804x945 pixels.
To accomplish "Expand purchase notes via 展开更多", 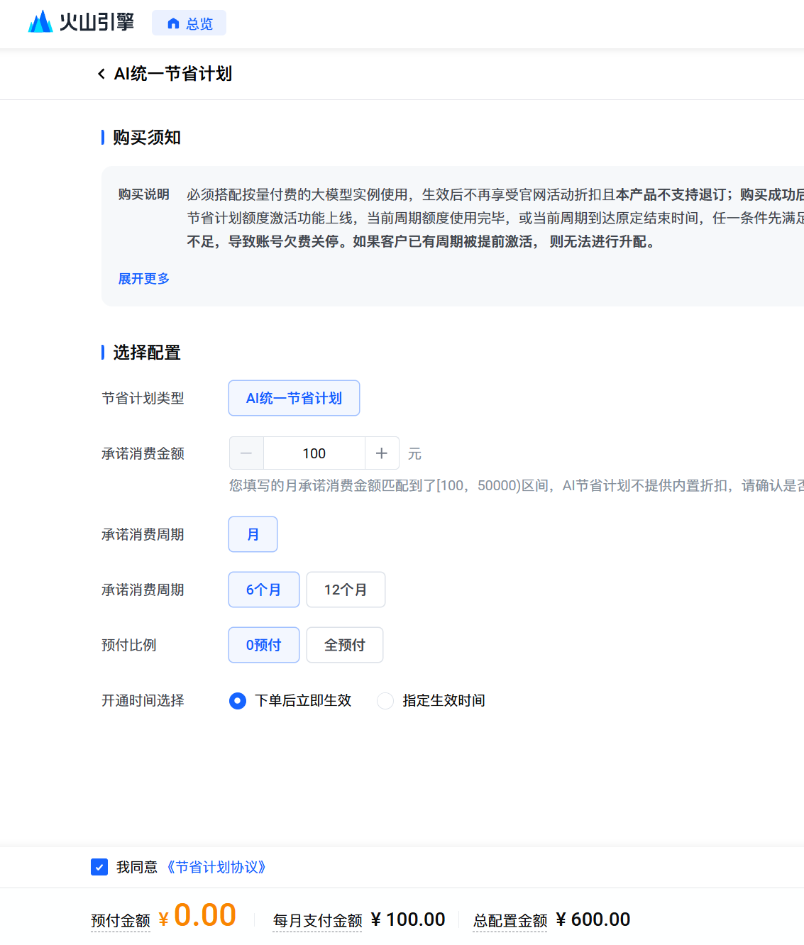I will coord(144,279).
